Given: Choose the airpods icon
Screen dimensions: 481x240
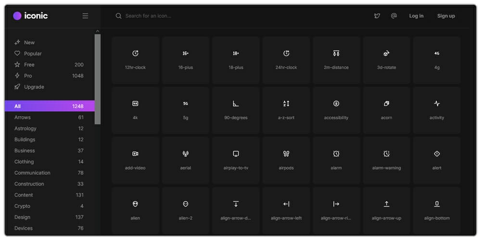Looking at the screenshot, I should point(286,160).
